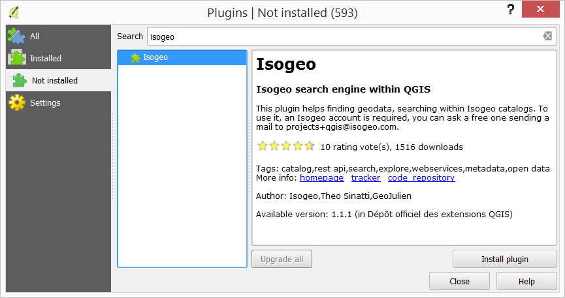Click the '10 rating vote(s), 1516 downloads' text

[392, 147]
